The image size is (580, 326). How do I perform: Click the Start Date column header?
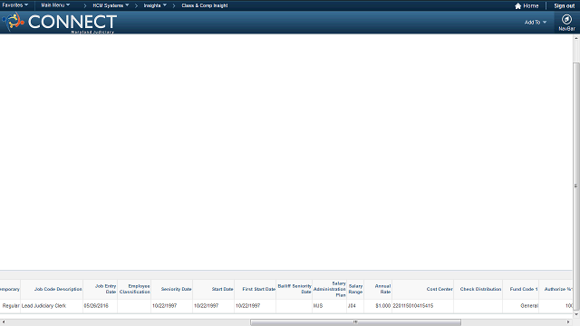[222, 289]
